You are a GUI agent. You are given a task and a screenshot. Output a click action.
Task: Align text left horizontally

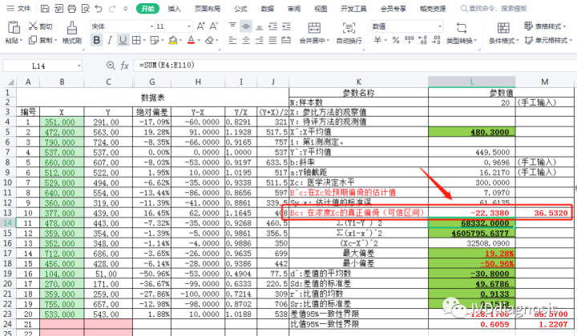232,40
